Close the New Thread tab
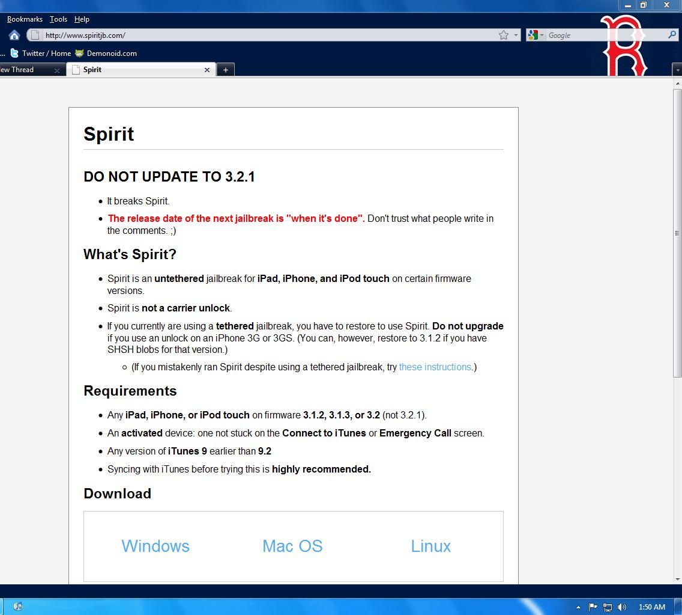The image size is (682, 615). click(57, 70)
